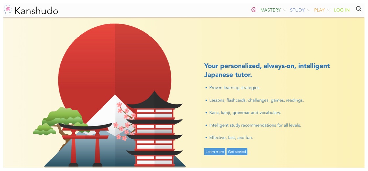The width and height of the screenshot is (368, 171).
Task: Click the Get started button
Action: pyautogui.click(x=237, y=152)
